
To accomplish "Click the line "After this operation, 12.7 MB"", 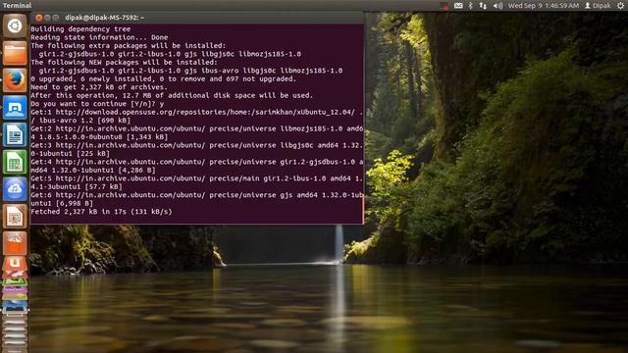I will point(172,95).
